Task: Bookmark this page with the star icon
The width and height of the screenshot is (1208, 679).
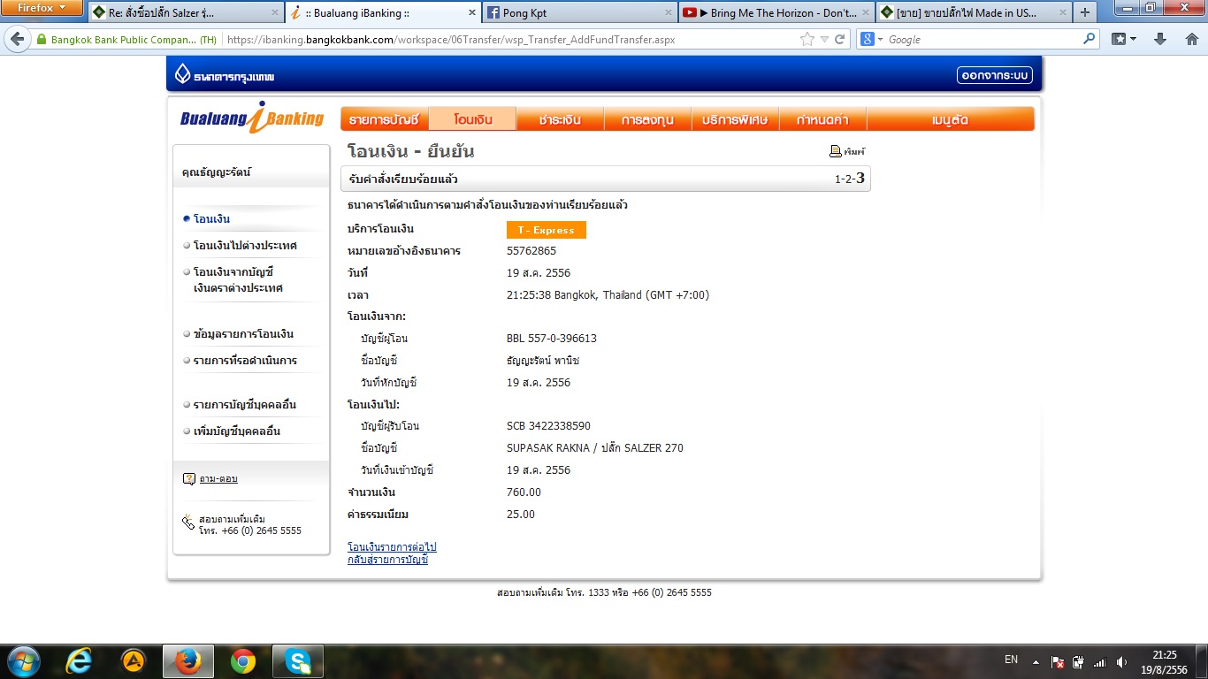Action: click(x=807, y=40)
